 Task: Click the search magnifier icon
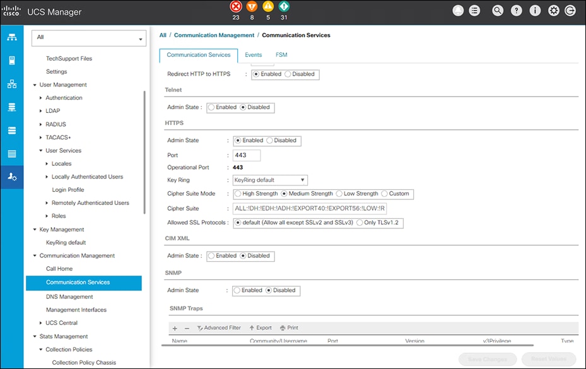[498, 11]
